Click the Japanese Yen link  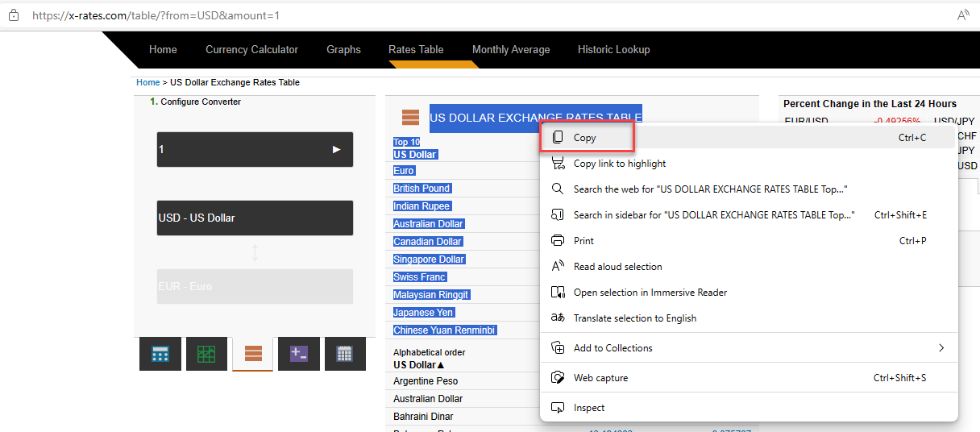tap(424, 313)
